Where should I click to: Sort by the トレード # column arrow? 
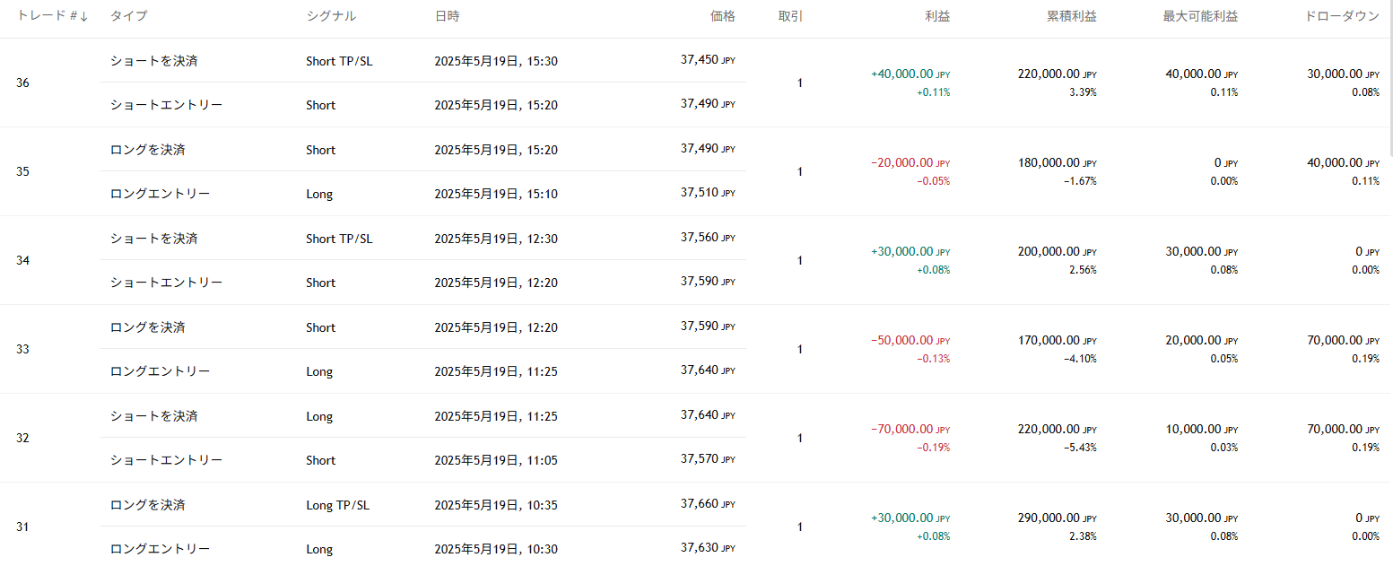(x=84, y=16)
